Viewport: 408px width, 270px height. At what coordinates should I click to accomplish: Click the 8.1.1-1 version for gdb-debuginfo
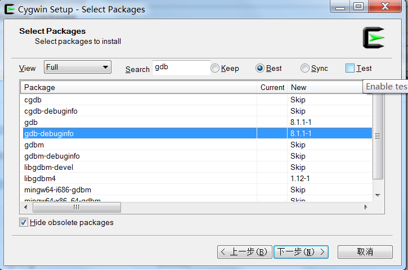click(x=301, y=133)
